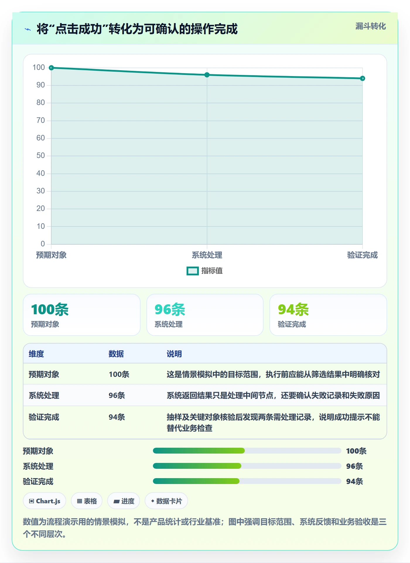Select the 预期对象 data point on the line
This screenshot has height=563, width=410.
click(x=51, y=68)
